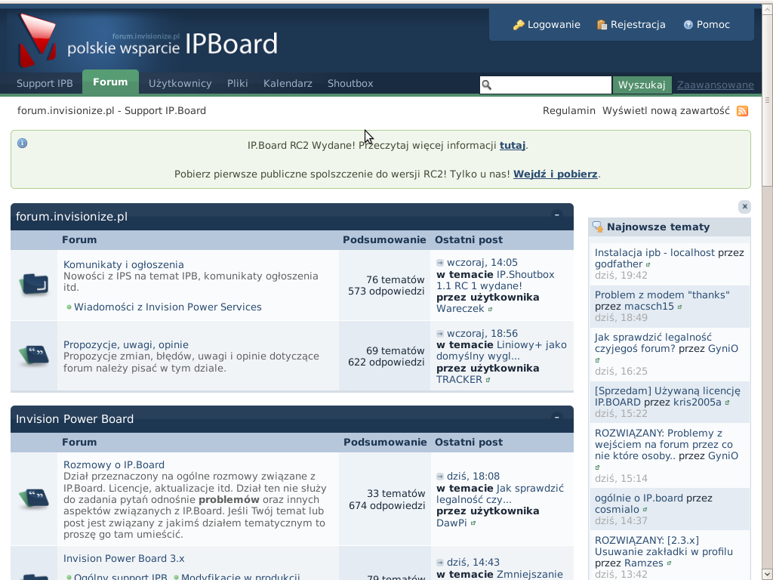Screen dimensions: 773x580
Task: Open Zaawansowane advanced search link
Action: (x=715, y=85)
